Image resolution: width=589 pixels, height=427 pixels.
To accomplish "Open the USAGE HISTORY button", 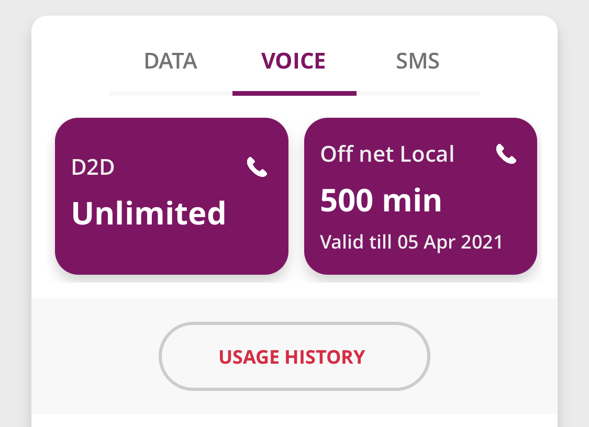I will [294, 356].
